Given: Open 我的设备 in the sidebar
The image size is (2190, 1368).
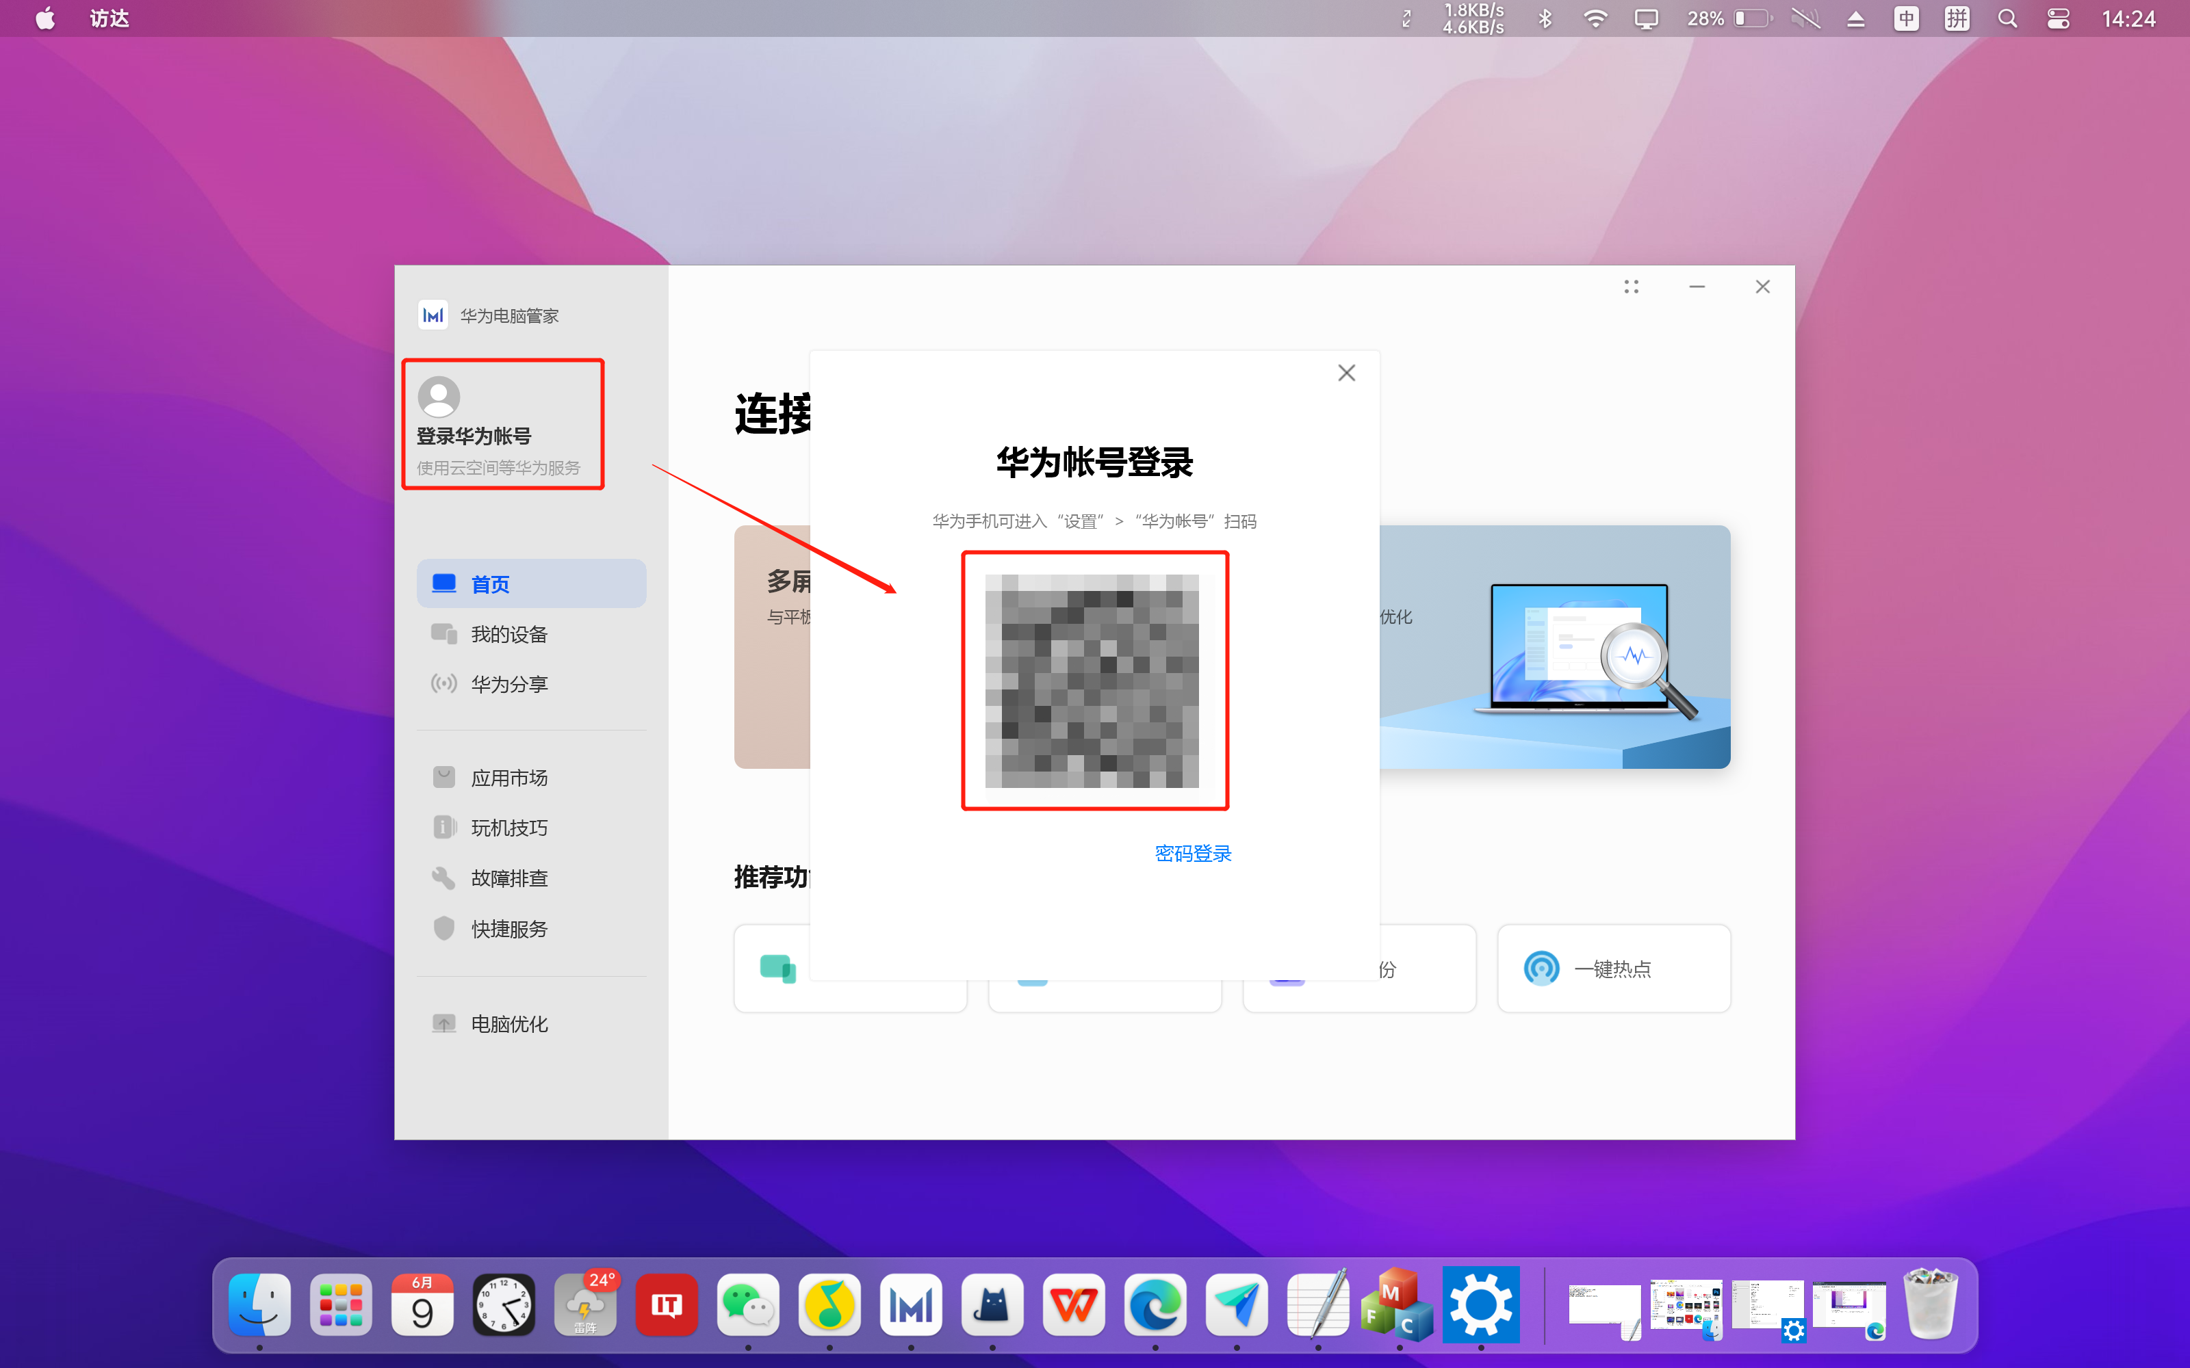Looking at the screenshot, I should (531, 634).
